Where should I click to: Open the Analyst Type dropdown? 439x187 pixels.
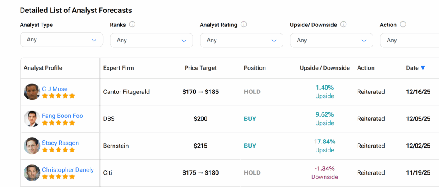pyautogui.click(x=61, y=40)
